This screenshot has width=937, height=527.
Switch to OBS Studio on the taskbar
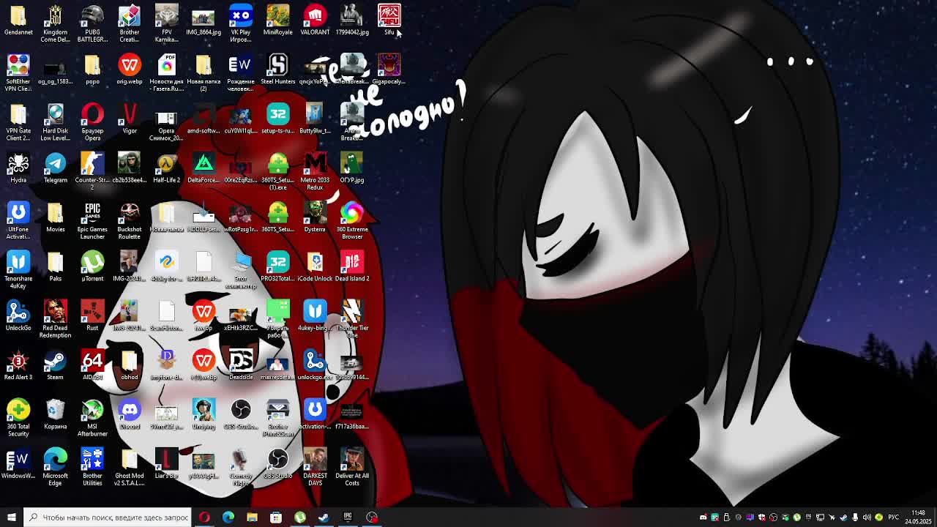coord(372,517)
